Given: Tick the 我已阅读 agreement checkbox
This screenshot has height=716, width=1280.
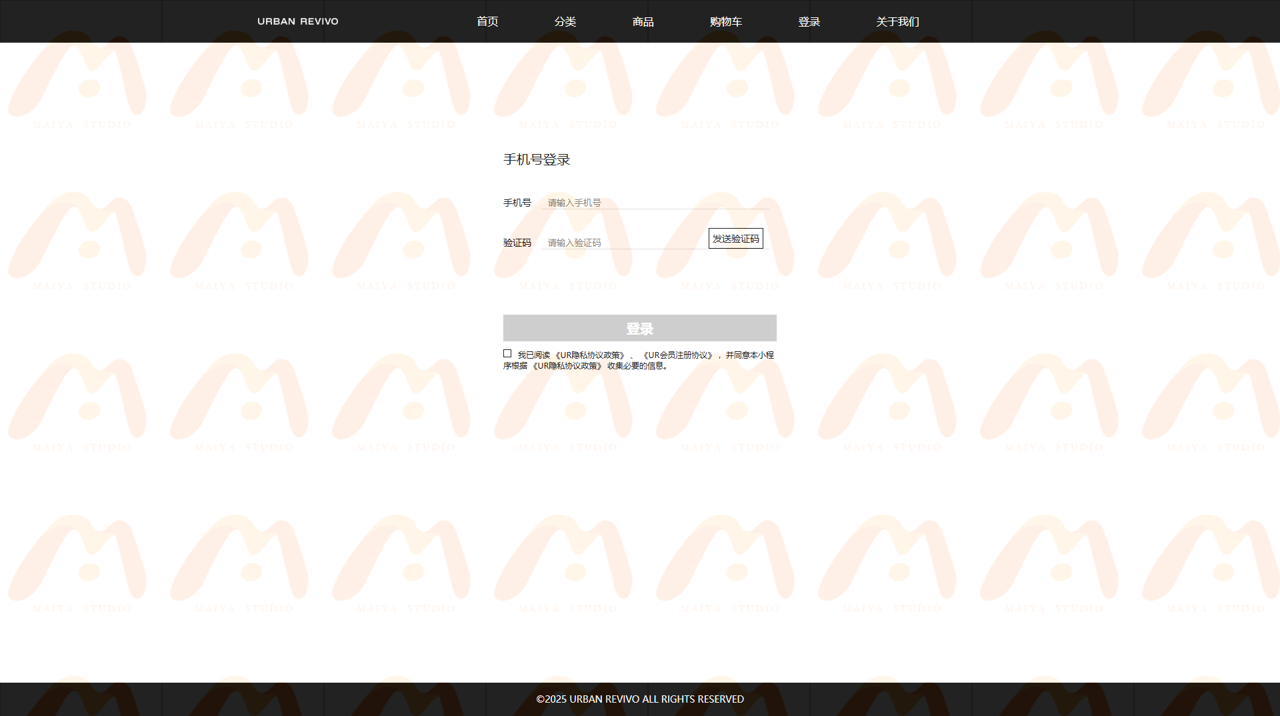Looking at the screenshot, I should coord(507,354).
